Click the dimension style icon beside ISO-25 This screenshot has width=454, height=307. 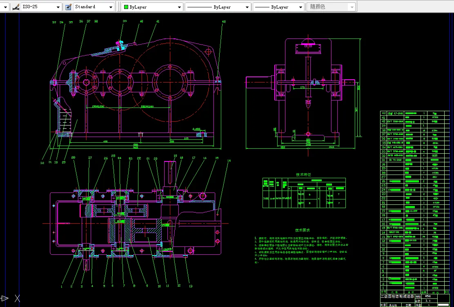(16, 7)
